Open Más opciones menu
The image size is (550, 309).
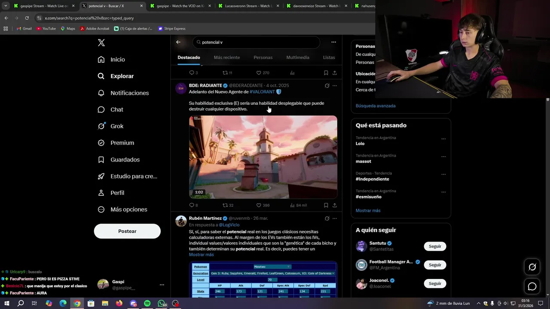pyautogui.click(x=122, y=209)
